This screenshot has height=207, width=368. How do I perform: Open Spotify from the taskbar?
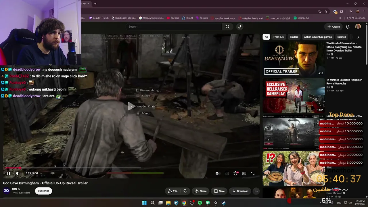(x=200, y=203)
